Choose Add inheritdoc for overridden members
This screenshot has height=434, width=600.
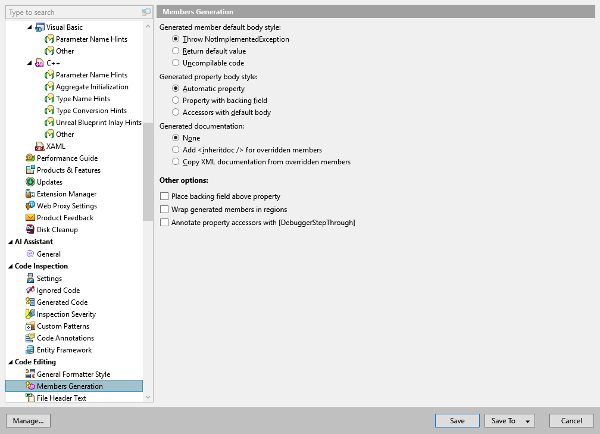pos(176,149)
